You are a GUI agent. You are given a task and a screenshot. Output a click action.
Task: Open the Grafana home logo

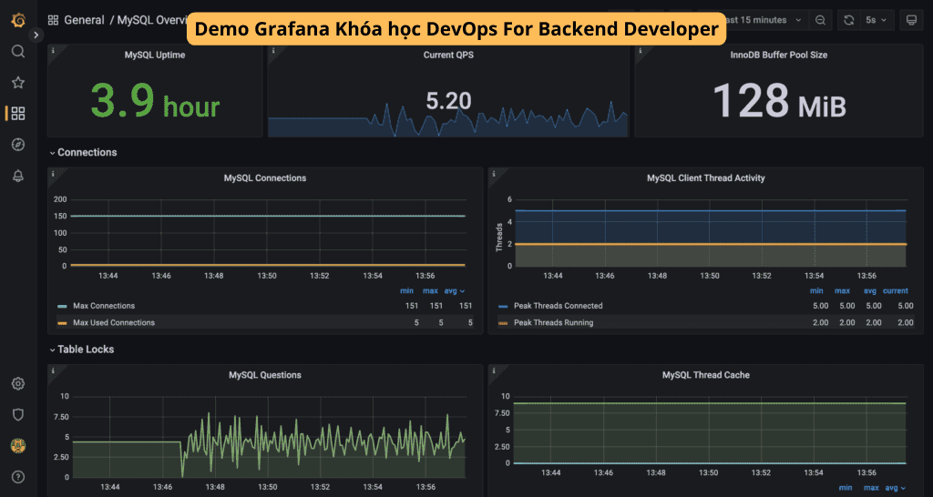pyautogui.click(x=18, y=21)
